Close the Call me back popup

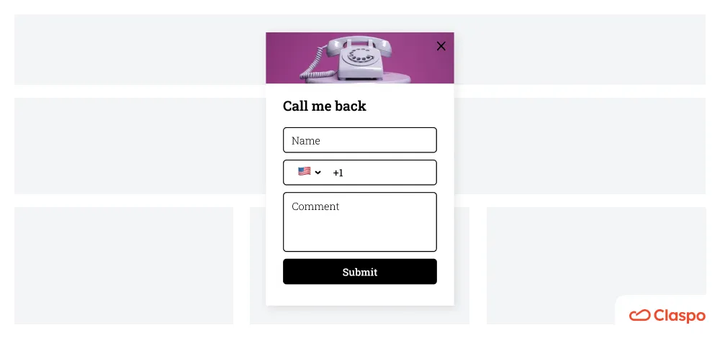click(x=441, y=46)
